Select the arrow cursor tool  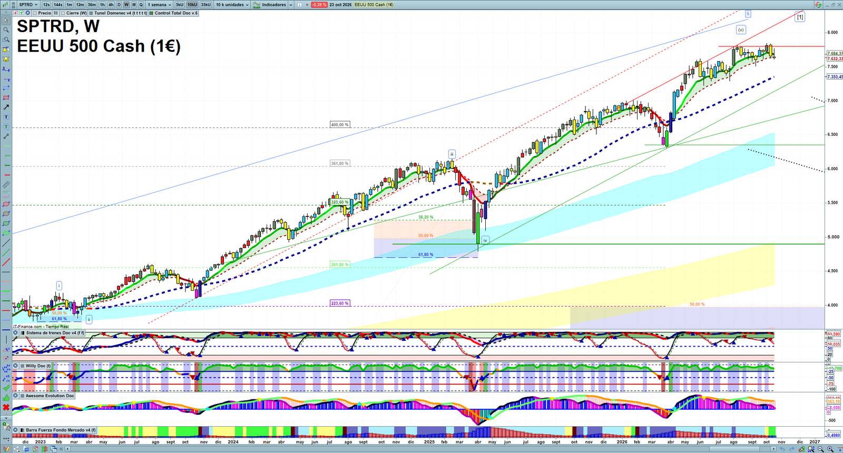tap(6, 21)
